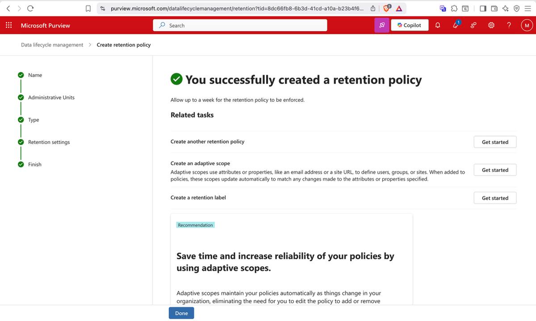Get started creating an adaptive scope
This screenshot has height=321, width=536.
495,170
